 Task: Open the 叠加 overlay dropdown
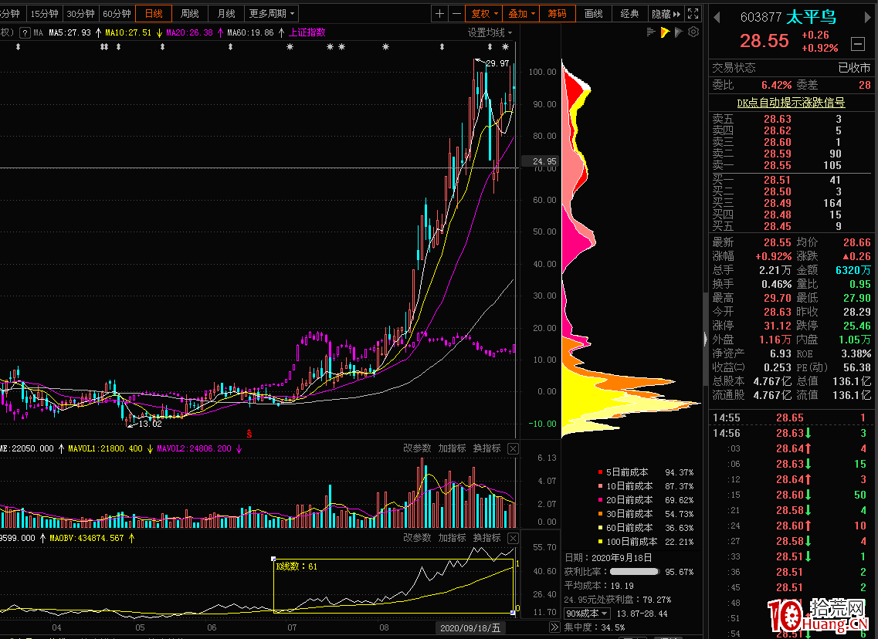coord(521,13)
